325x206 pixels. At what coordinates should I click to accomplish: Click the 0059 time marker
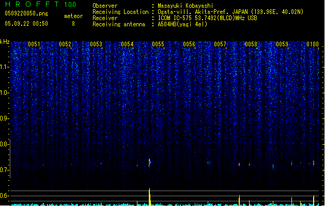282,44
